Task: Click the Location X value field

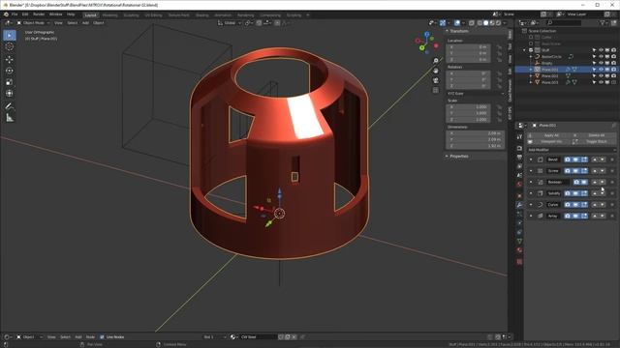Action: pos(469,47)
